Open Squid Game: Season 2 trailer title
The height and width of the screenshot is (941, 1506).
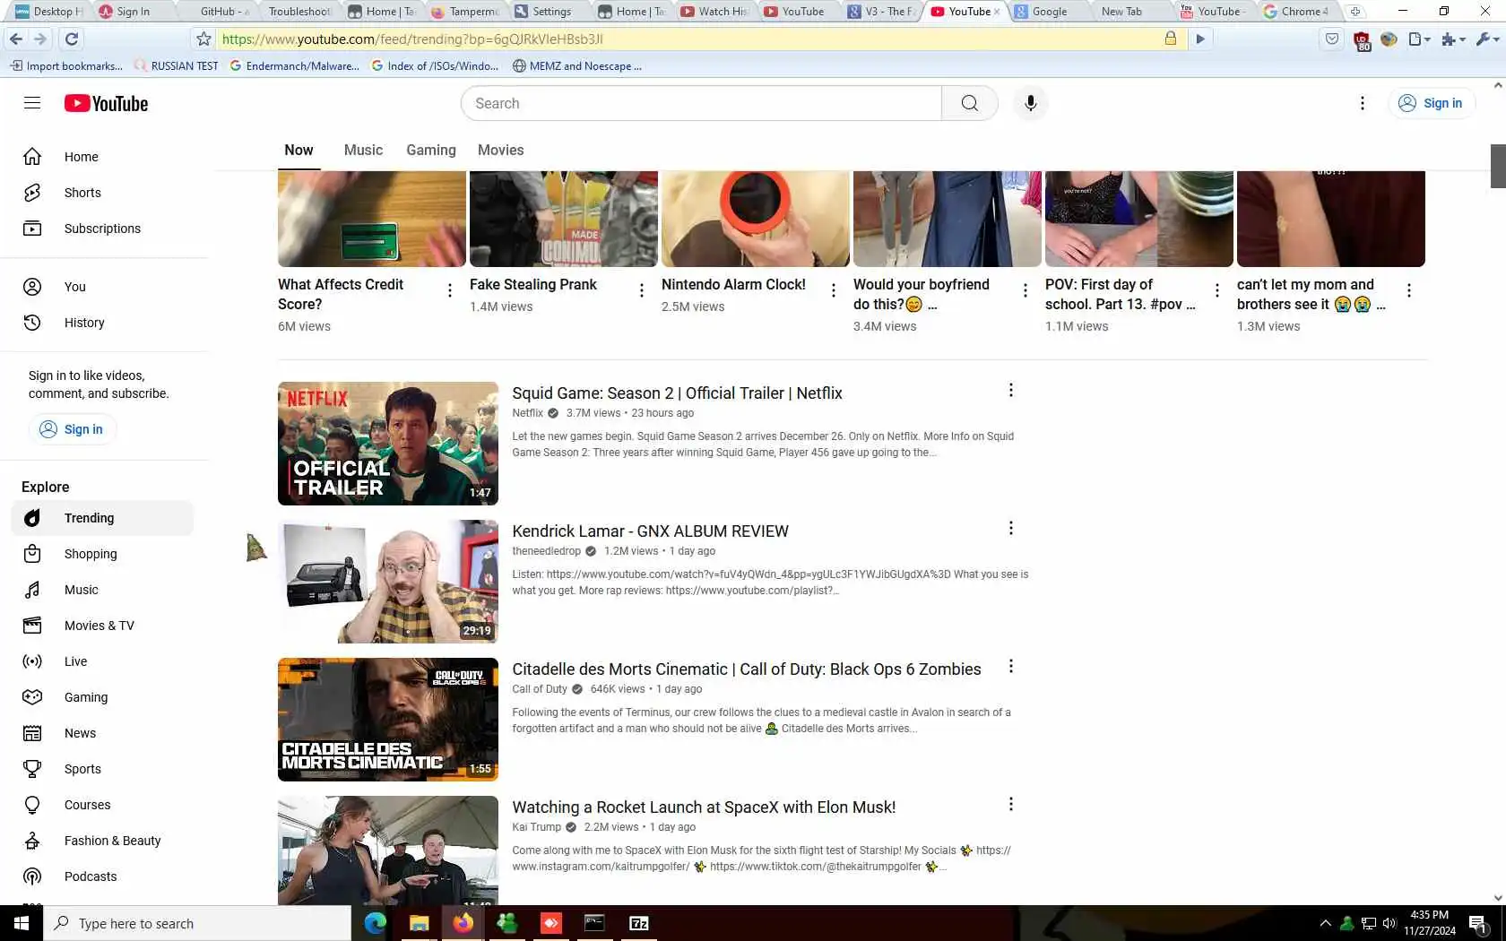tap(677, 393)
